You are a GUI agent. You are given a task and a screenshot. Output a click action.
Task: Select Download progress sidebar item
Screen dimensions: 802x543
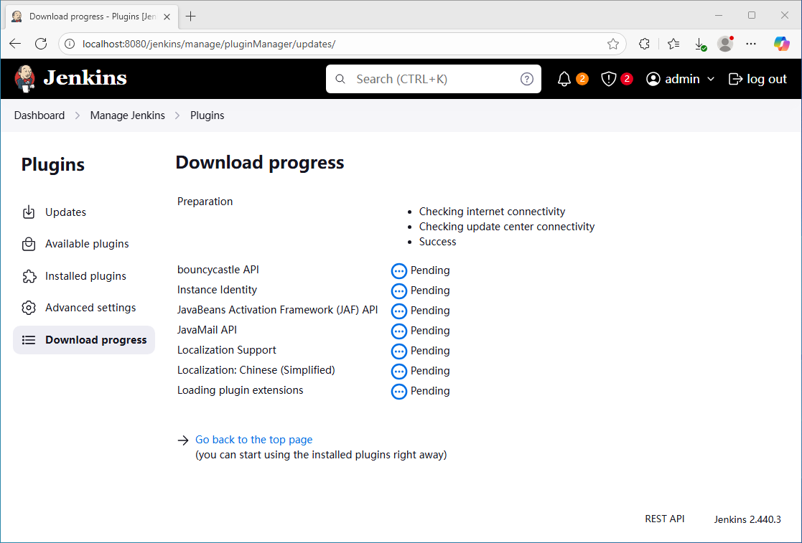pos(84,340)
